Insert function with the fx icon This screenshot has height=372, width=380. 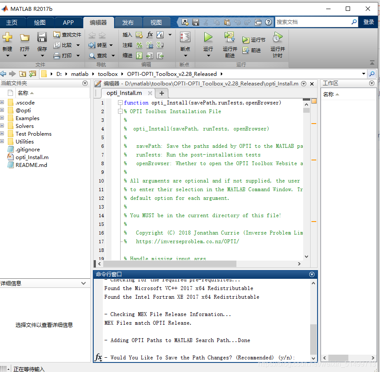click(150, 35)
